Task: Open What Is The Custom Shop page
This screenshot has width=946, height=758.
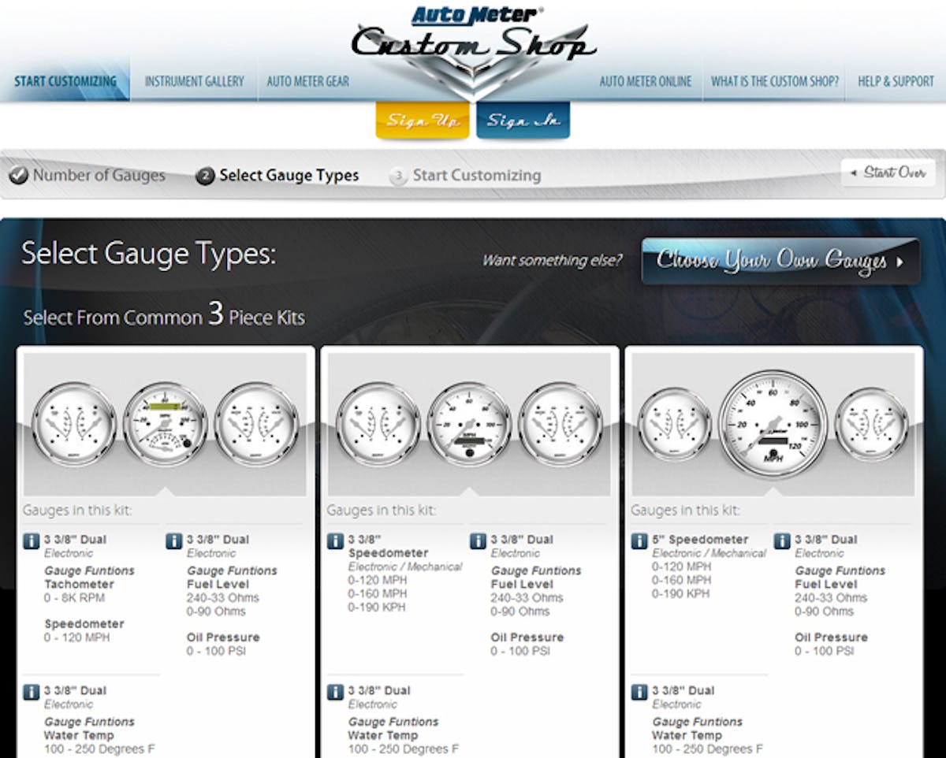Action: tap(774, 81)
